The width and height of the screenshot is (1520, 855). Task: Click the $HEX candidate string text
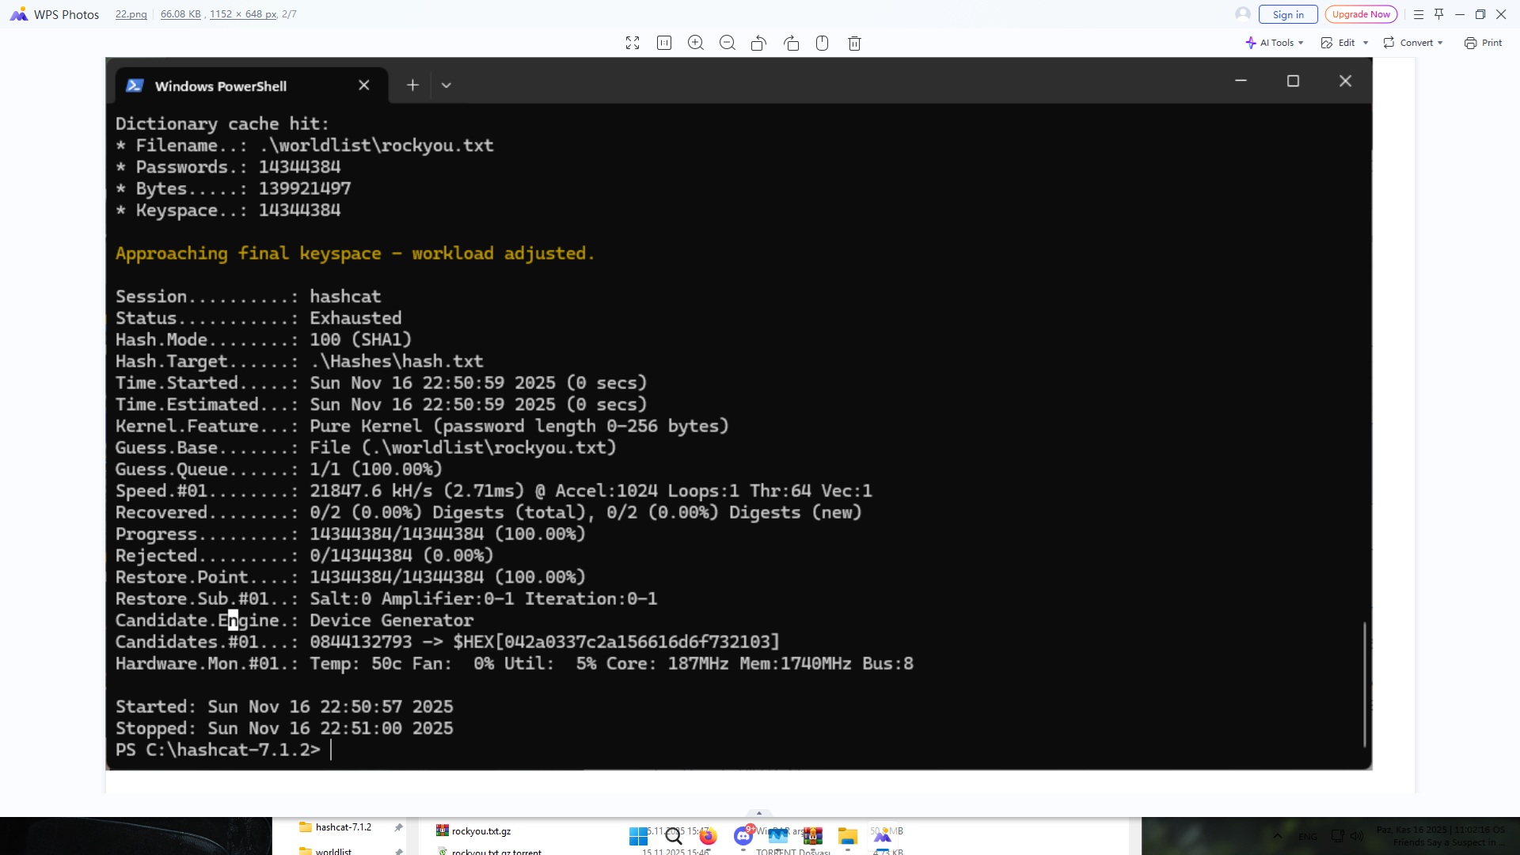616,642
